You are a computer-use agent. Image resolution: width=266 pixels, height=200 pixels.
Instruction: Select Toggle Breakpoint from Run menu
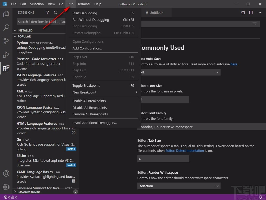(86, 86)
